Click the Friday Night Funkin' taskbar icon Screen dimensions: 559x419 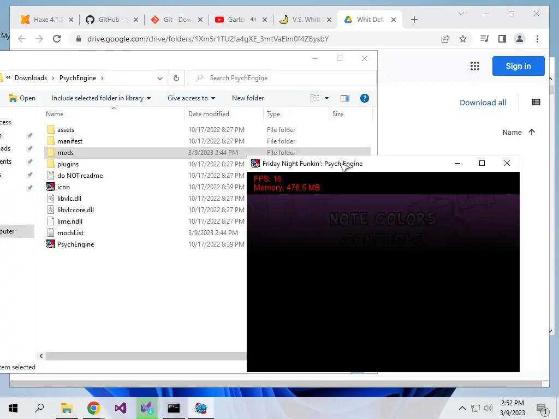coord(201,408)
